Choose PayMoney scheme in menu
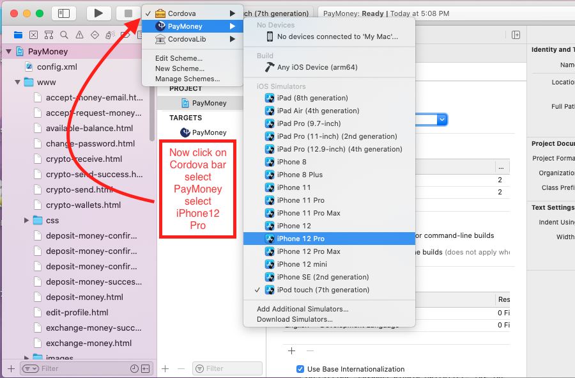 (x=185, y=26)
